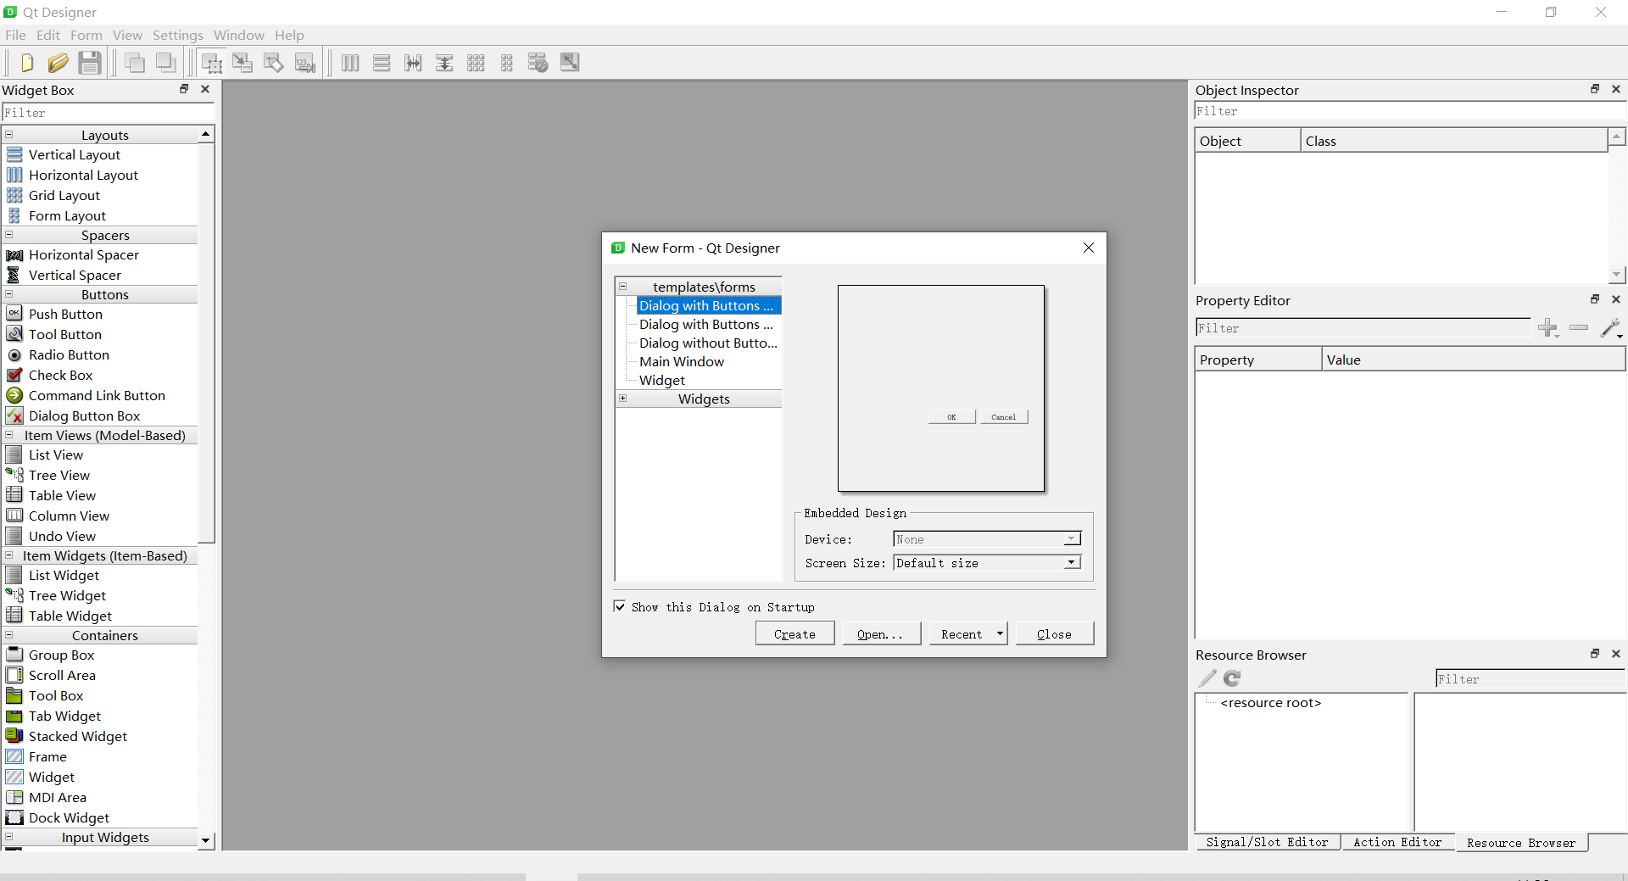The width and height of the screenshot is (1628, 881).
Task: Click the Resource Browser filter field
Action: pyautogui.click(x=1530, y=679)
